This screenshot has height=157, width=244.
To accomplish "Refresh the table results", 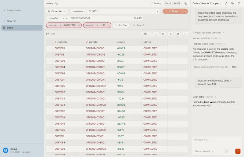I will coord(178,34).
